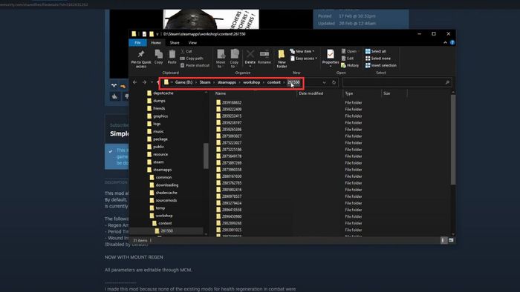520x292 pixels.
Task: Click the Delete icon in Organize
Action: click(250, 57)
